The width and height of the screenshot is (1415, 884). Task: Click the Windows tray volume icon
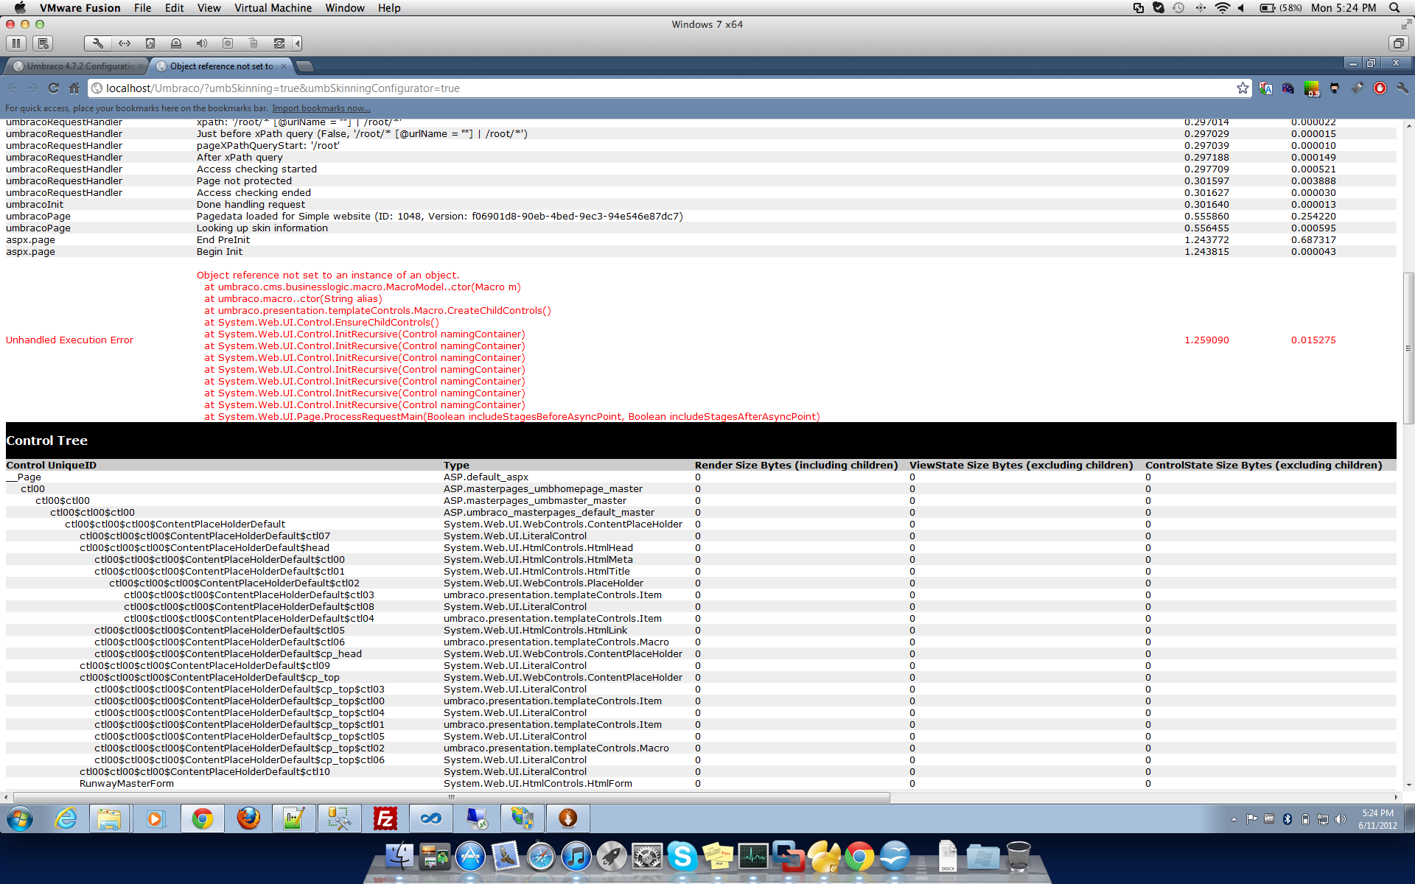pos(1341,819)
